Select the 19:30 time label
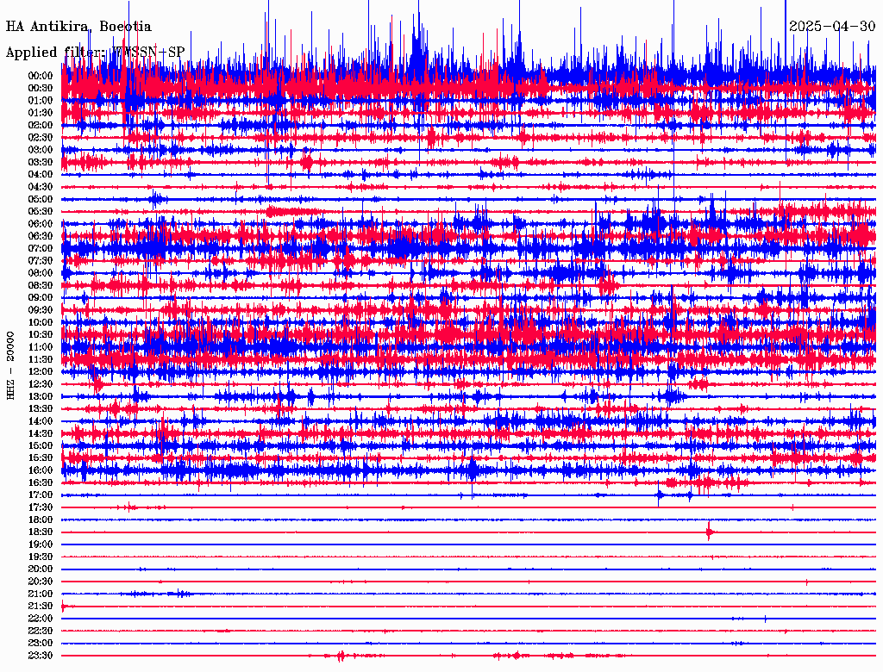883x672 pixels. pyautogui.click(x=41, y=557)
